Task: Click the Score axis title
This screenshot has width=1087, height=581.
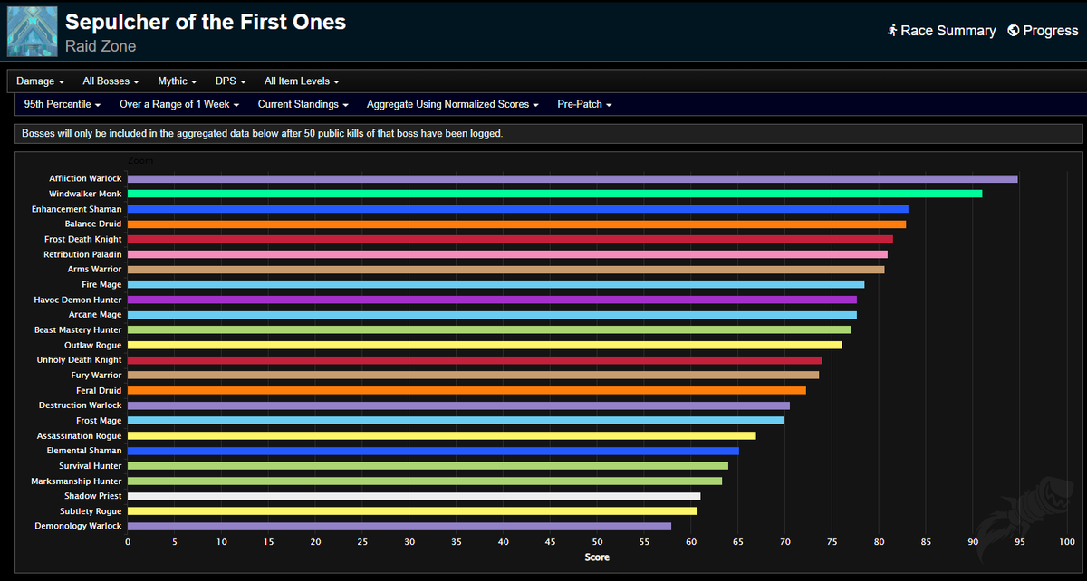Action: pos(597,557)
